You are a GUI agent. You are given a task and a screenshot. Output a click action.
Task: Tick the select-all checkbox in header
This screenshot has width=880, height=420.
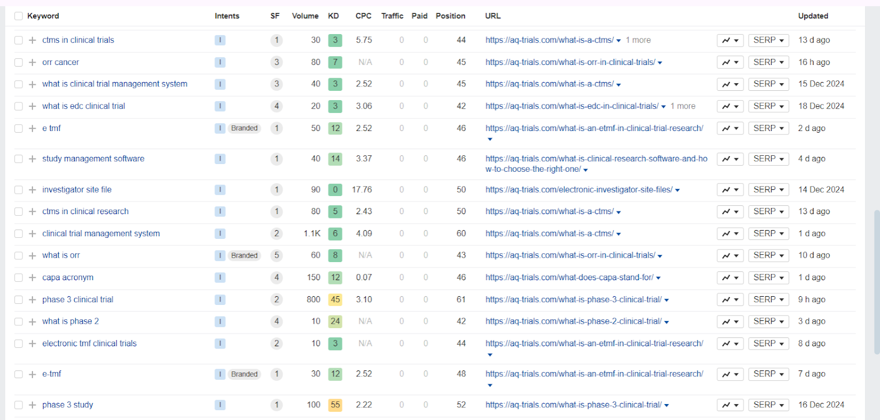[x=19, y=16]
